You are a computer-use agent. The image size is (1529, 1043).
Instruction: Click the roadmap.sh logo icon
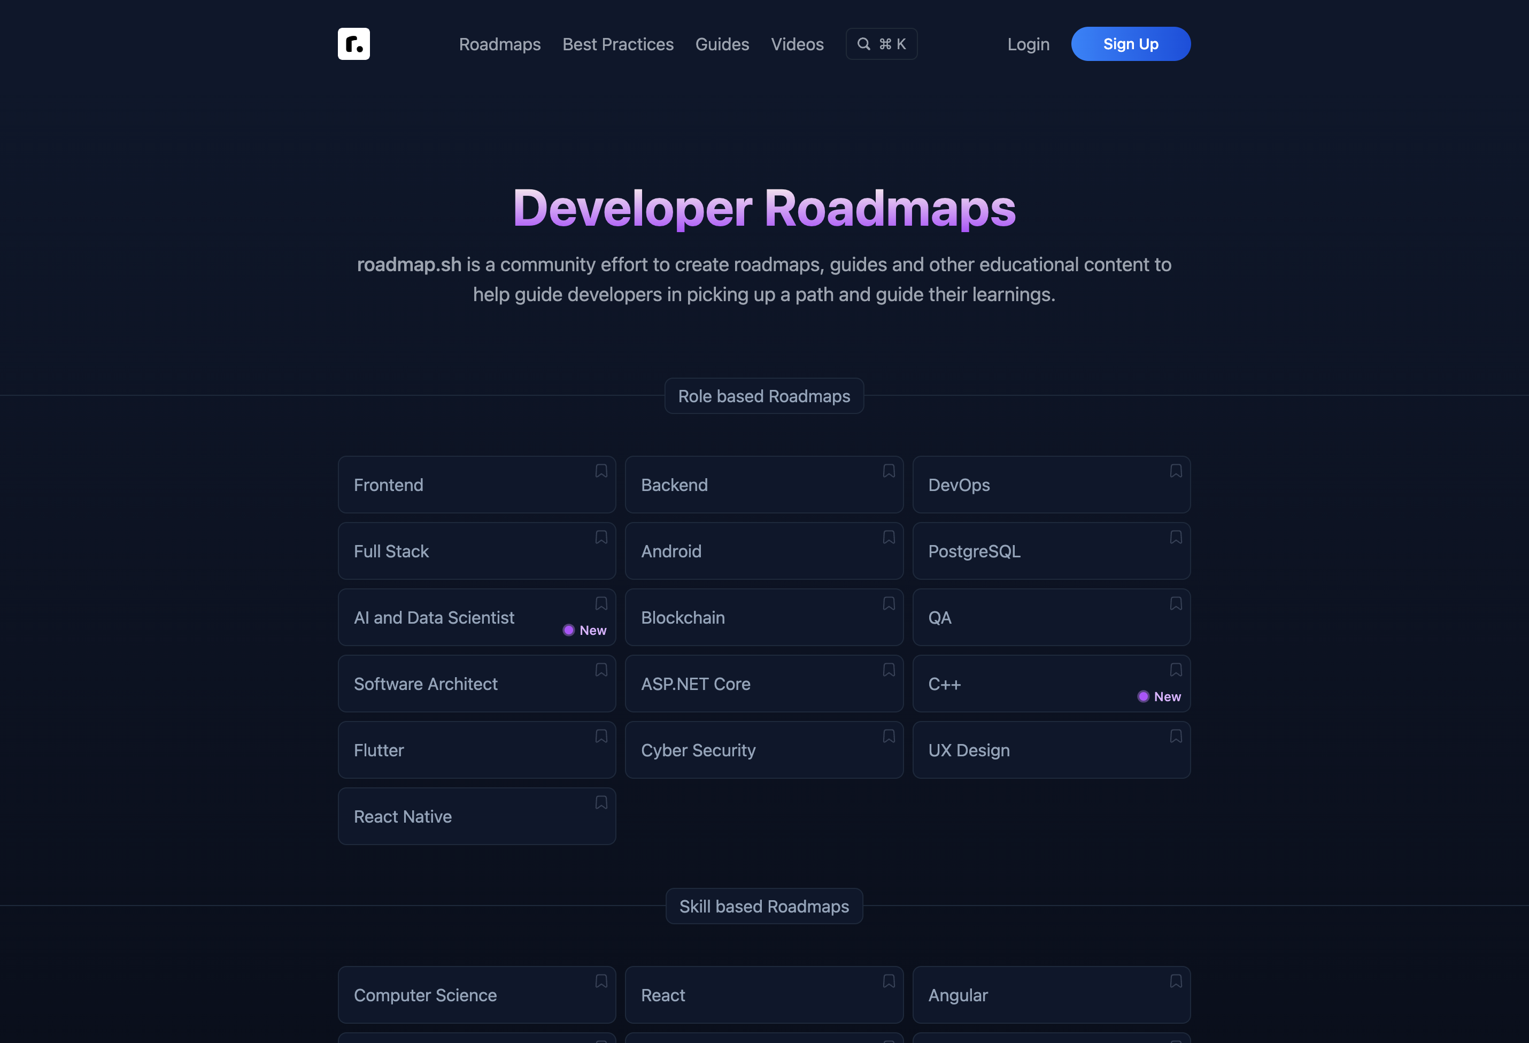click(x=353, y=44)
